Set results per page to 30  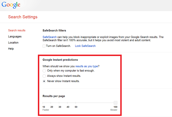[x=59, y=103]
